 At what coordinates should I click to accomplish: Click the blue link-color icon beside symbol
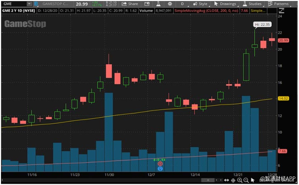[x=36, y=4]
